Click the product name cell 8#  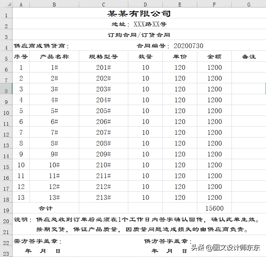(x=54, y=143)
